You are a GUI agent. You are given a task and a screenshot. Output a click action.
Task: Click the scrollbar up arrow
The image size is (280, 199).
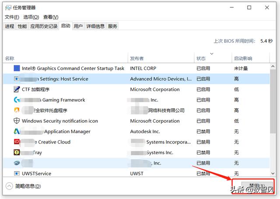[x=273, y=66]
